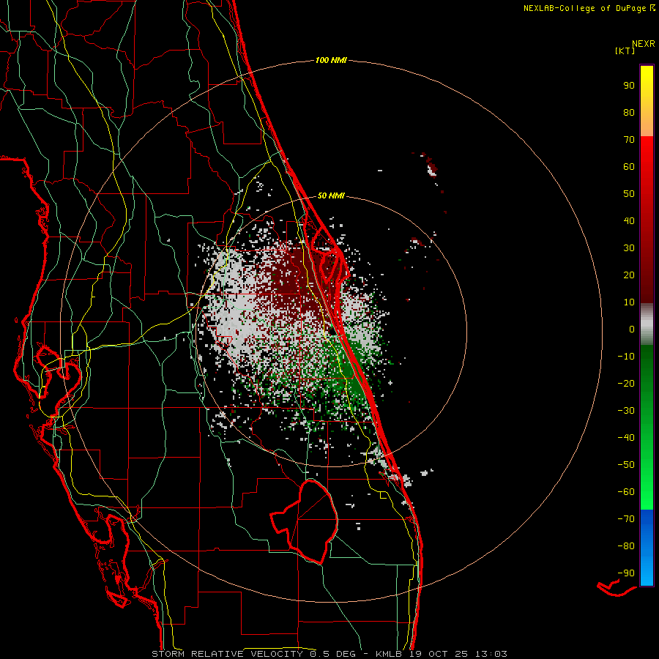
Task: Pick the blue bottom segment of velocity color bar
Action: (647, 548)
